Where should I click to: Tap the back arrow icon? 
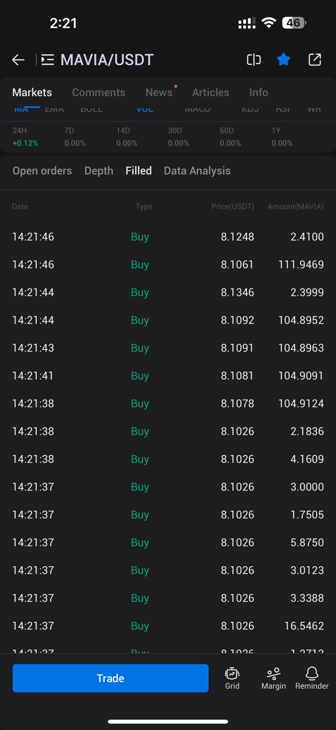tap(18, 60)
